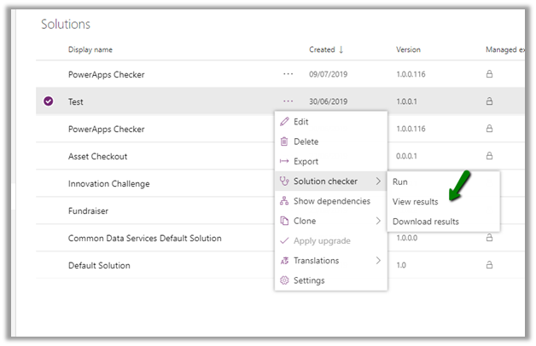This screenshot has width=536, height=346.
Task: Open the Innovation Challenge solution
Action: 108,183
